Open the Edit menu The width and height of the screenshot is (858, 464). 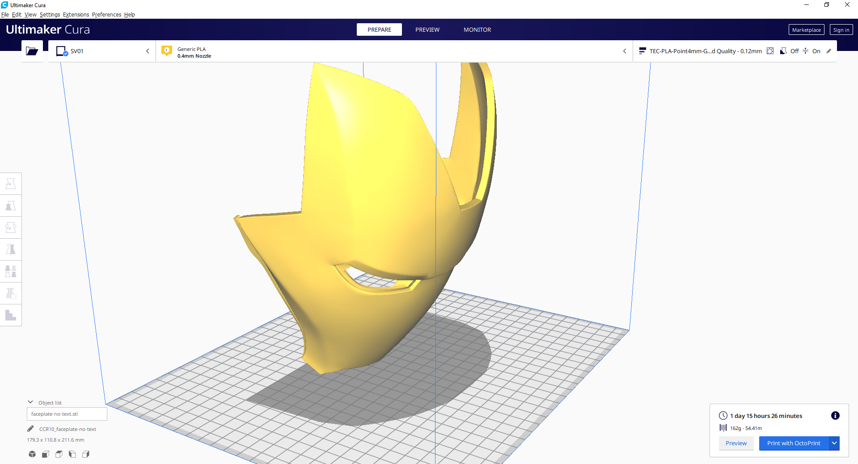[17, 14]
